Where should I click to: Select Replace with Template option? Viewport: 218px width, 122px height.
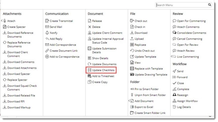tap(149, 68)
